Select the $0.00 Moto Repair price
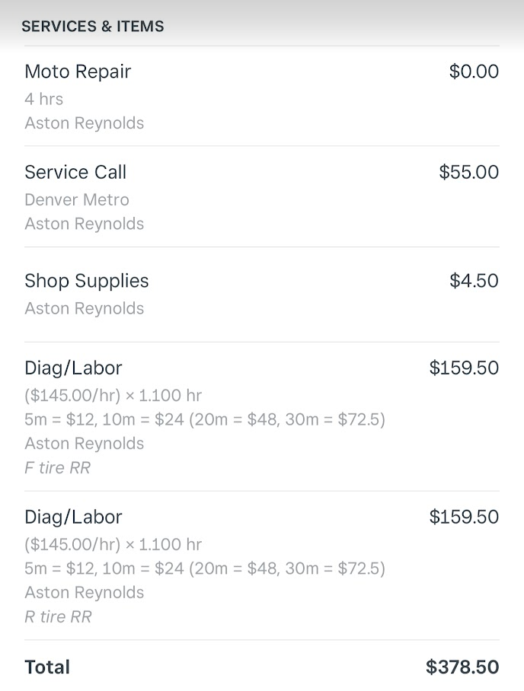524x691 pixels. pyautogui.click(x=474, y=72)
